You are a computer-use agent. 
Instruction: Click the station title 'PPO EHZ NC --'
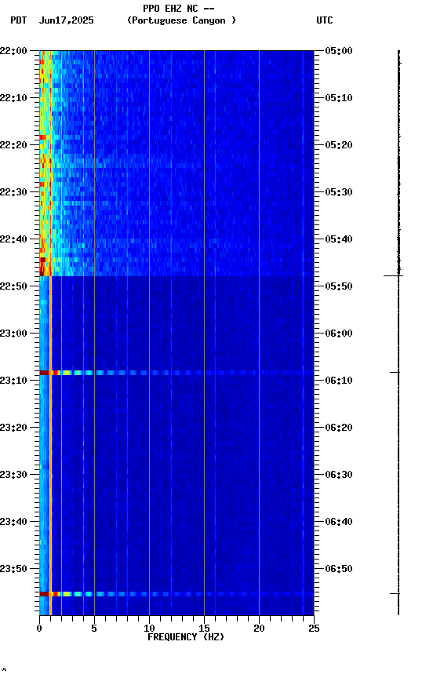(179, 8)
